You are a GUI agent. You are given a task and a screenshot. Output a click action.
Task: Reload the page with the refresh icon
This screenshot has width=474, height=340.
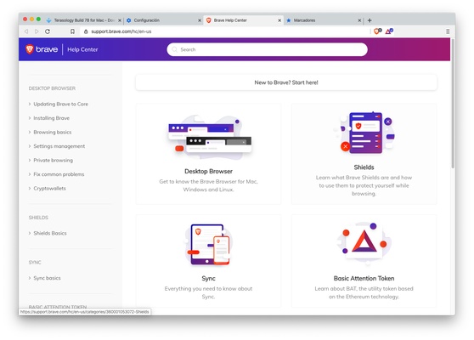48,31
